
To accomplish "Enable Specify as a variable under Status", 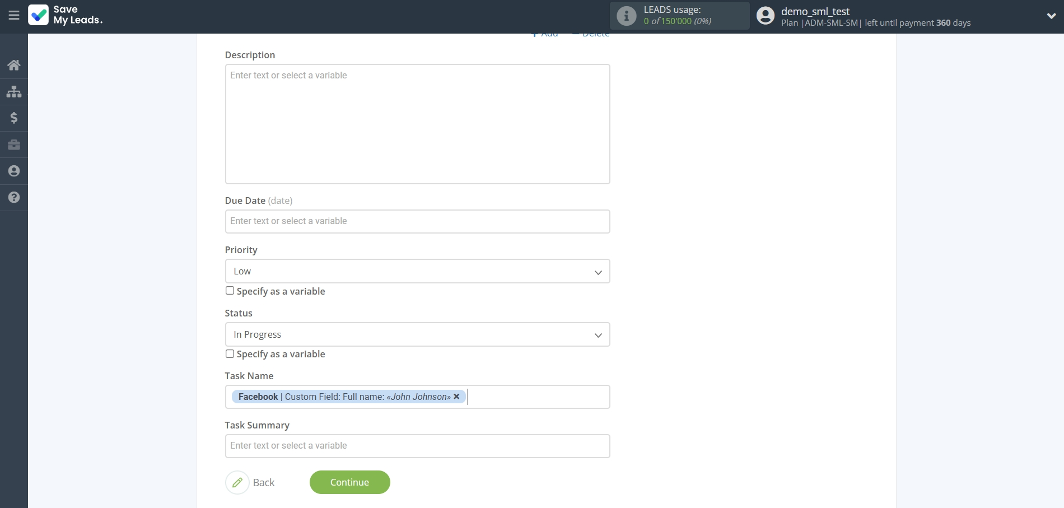I will (x=230, y=354).
